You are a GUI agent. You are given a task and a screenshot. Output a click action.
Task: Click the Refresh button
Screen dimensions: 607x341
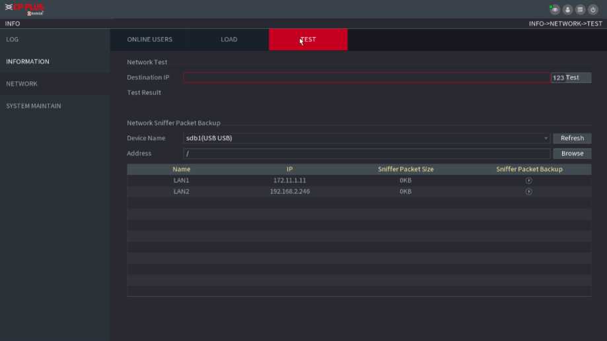572,139
